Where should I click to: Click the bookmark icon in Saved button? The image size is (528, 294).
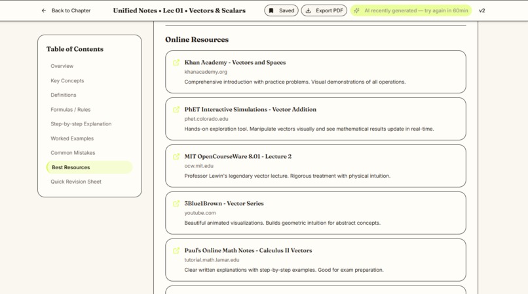(271, 10)
